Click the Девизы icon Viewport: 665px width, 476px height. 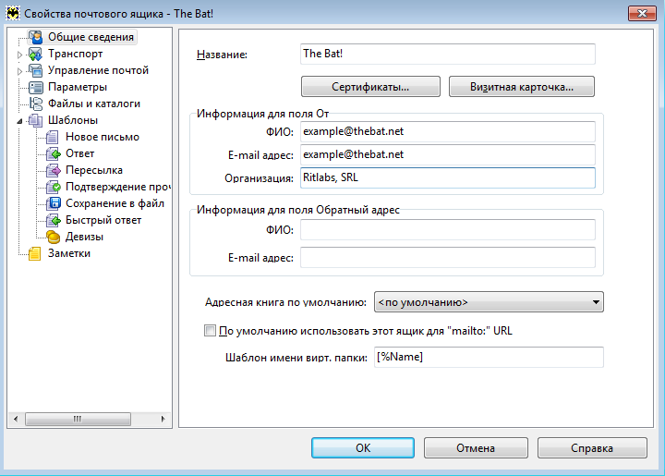(x=53, y=237)
